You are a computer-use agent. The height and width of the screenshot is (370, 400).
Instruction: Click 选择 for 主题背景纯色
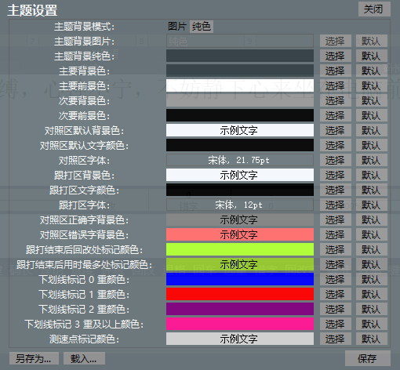336,56
